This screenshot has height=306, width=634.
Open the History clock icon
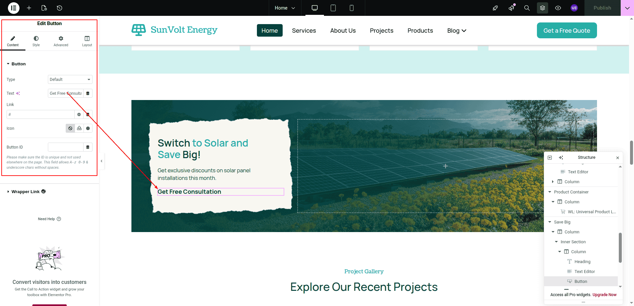point(59,8)
